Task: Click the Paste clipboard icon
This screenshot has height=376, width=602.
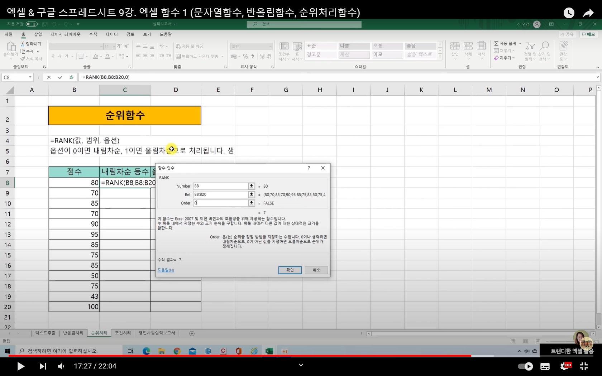Action: (x=11, y=47)
